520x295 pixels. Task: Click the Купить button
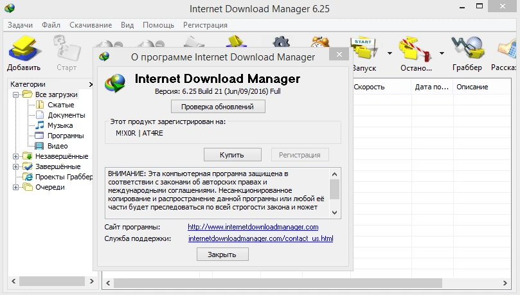coord(232,155)
